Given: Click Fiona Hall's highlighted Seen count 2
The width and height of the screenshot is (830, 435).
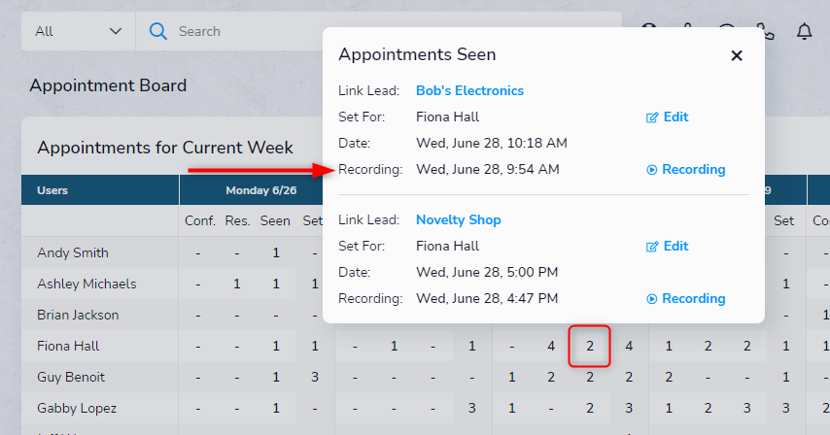Looking at the screenshot, I should coord(590,347).
